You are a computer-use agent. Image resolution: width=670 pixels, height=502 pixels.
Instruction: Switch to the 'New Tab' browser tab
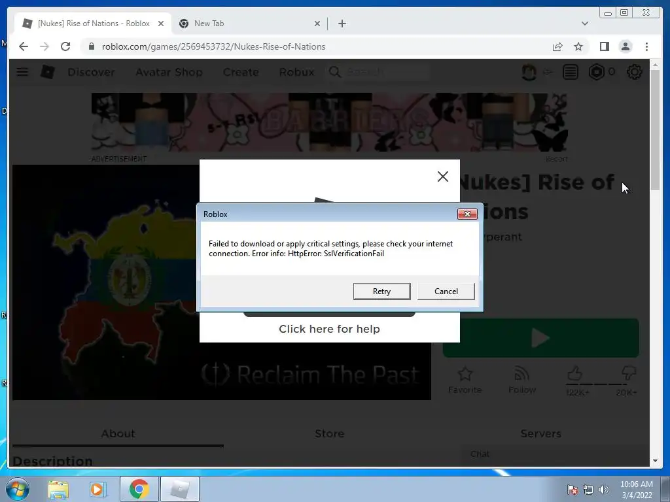250,24
